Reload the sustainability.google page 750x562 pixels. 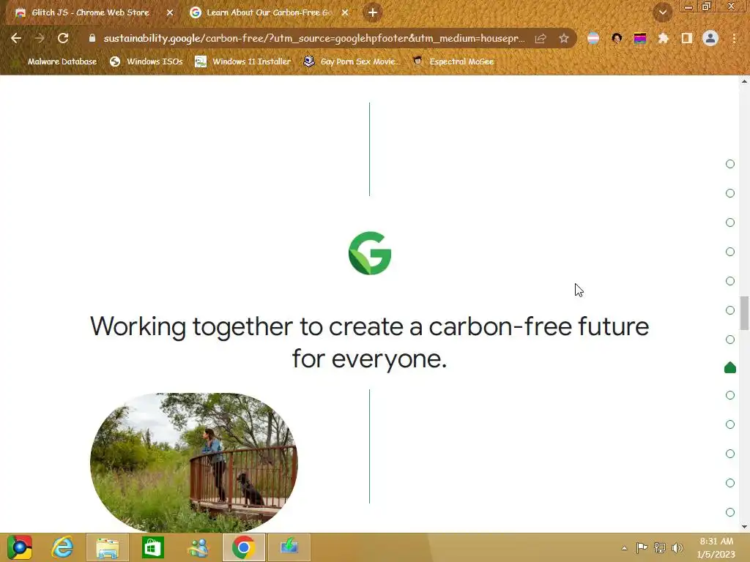click(x=63, y=38)
